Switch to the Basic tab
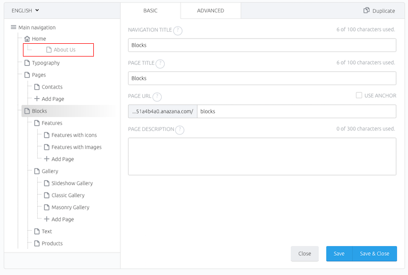408x275 pixels. tap(150, 11)
